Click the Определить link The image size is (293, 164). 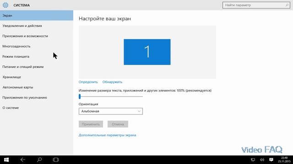[88, 82]
